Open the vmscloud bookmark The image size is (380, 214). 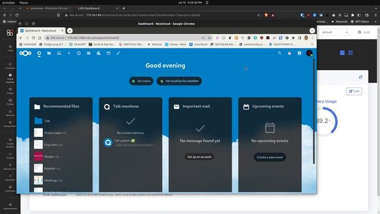point(198,45)
